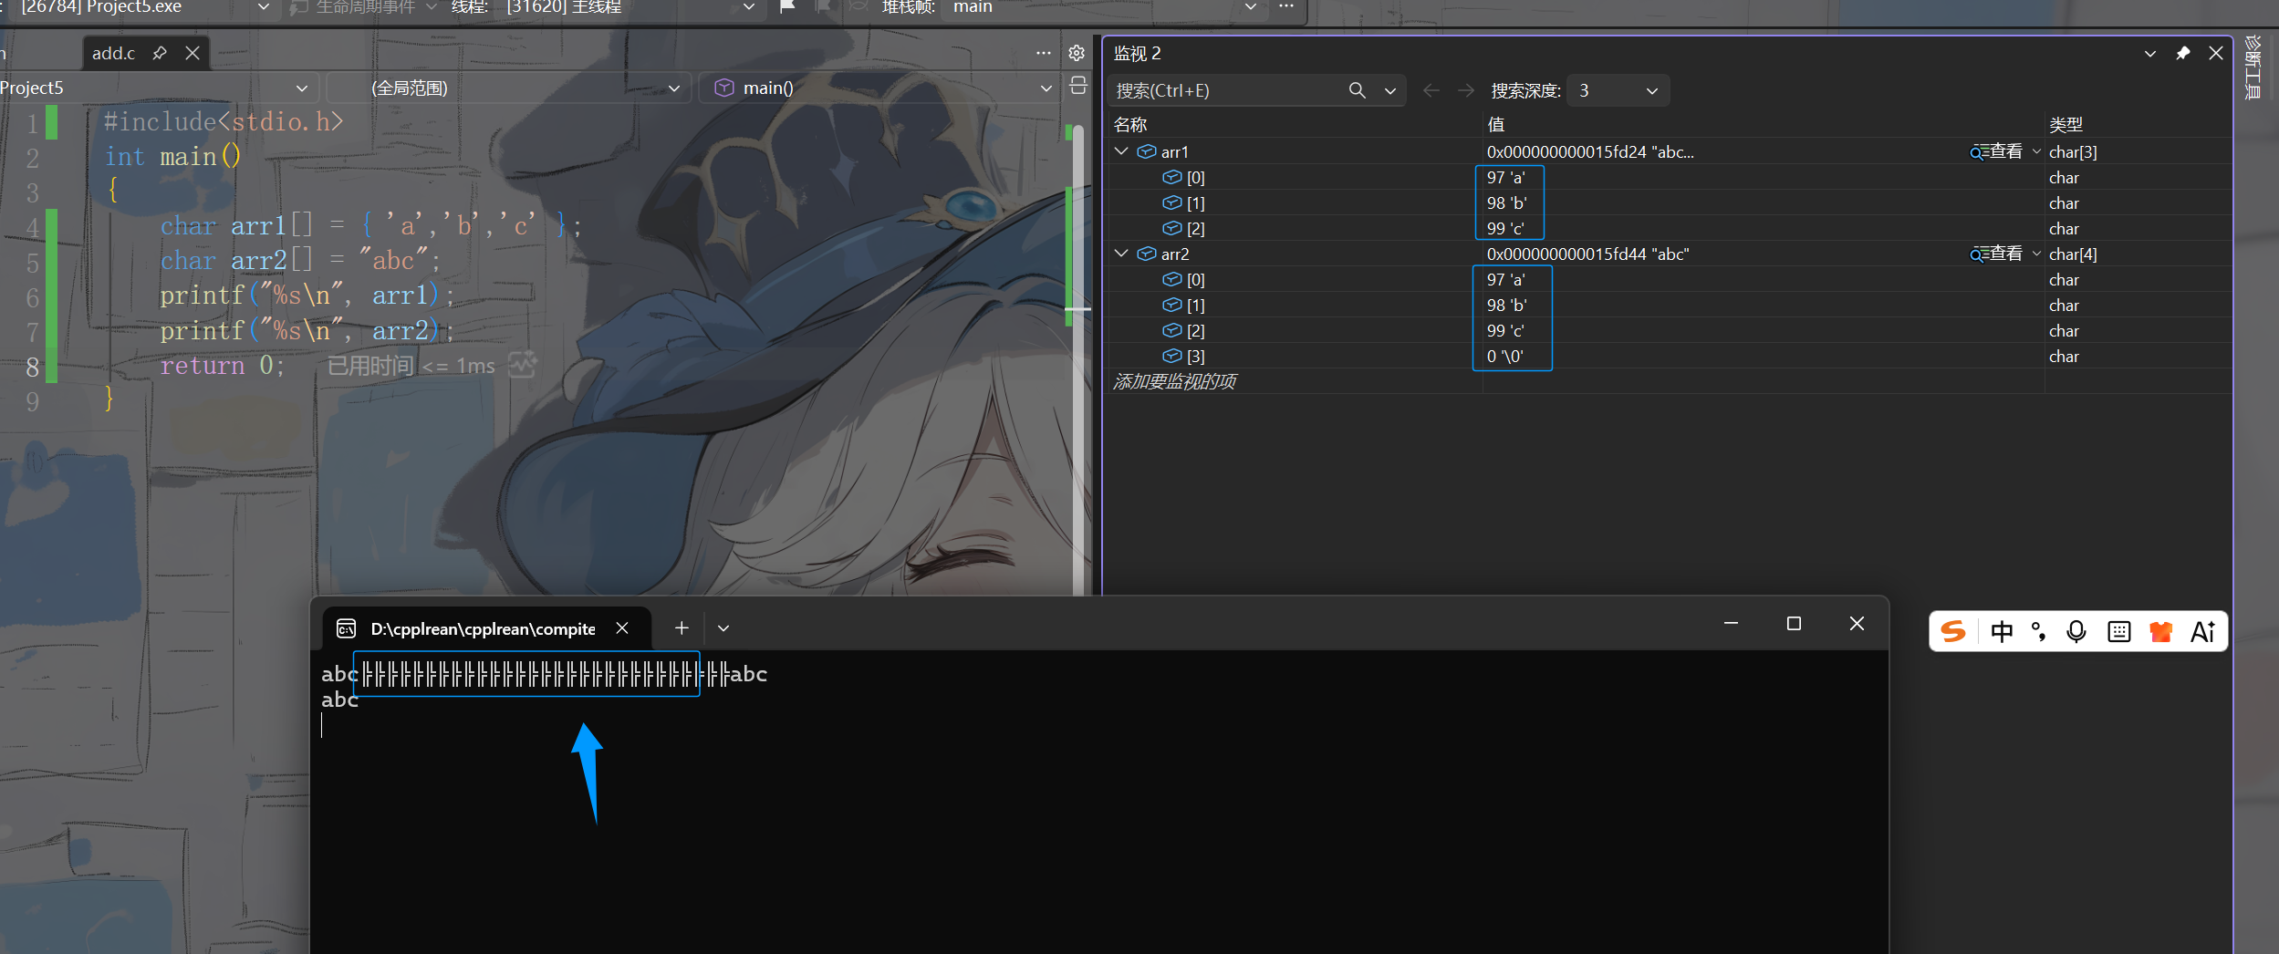This screenshot has height=954, width=2279.
Task: Close the terminal tab D:\cpplrean
Action: (x=622, y=628)
